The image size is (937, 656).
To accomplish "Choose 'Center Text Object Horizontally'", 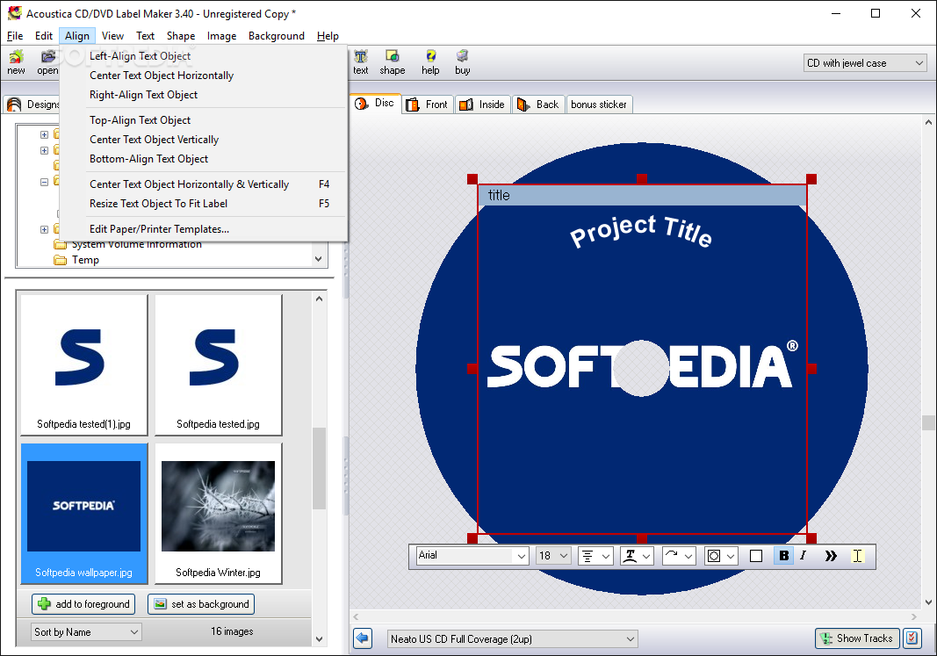I will pyautogui.click(x=203, y=76).
